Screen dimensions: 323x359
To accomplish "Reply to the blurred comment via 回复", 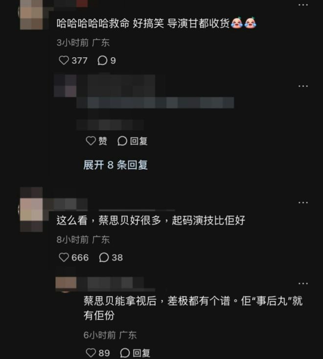I will click(x=133, y=141).
